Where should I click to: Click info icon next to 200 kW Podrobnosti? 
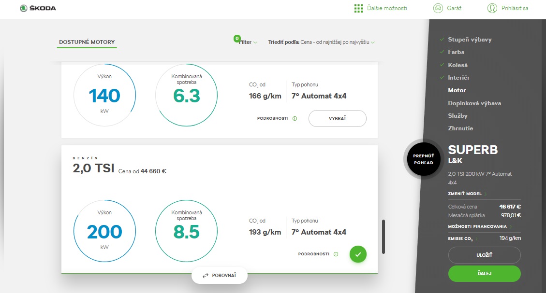[336, 254]
